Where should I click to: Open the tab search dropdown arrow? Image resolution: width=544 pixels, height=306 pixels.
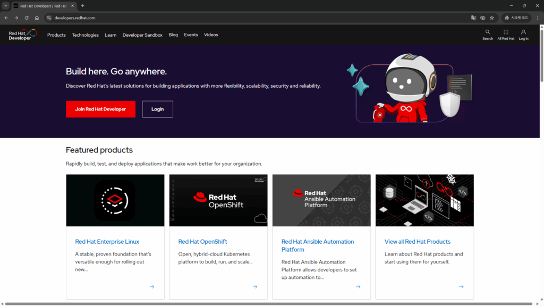[5, 5]
